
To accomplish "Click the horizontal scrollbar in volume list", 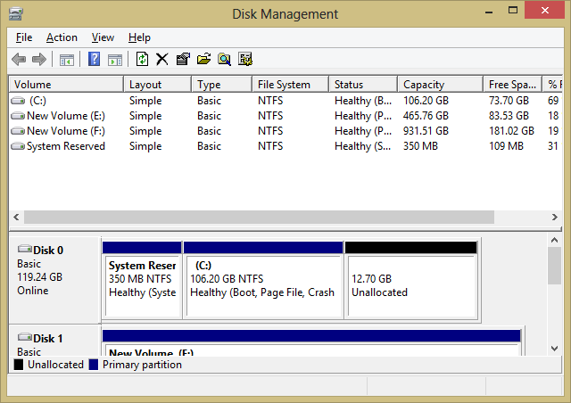I will click(259, 217).
